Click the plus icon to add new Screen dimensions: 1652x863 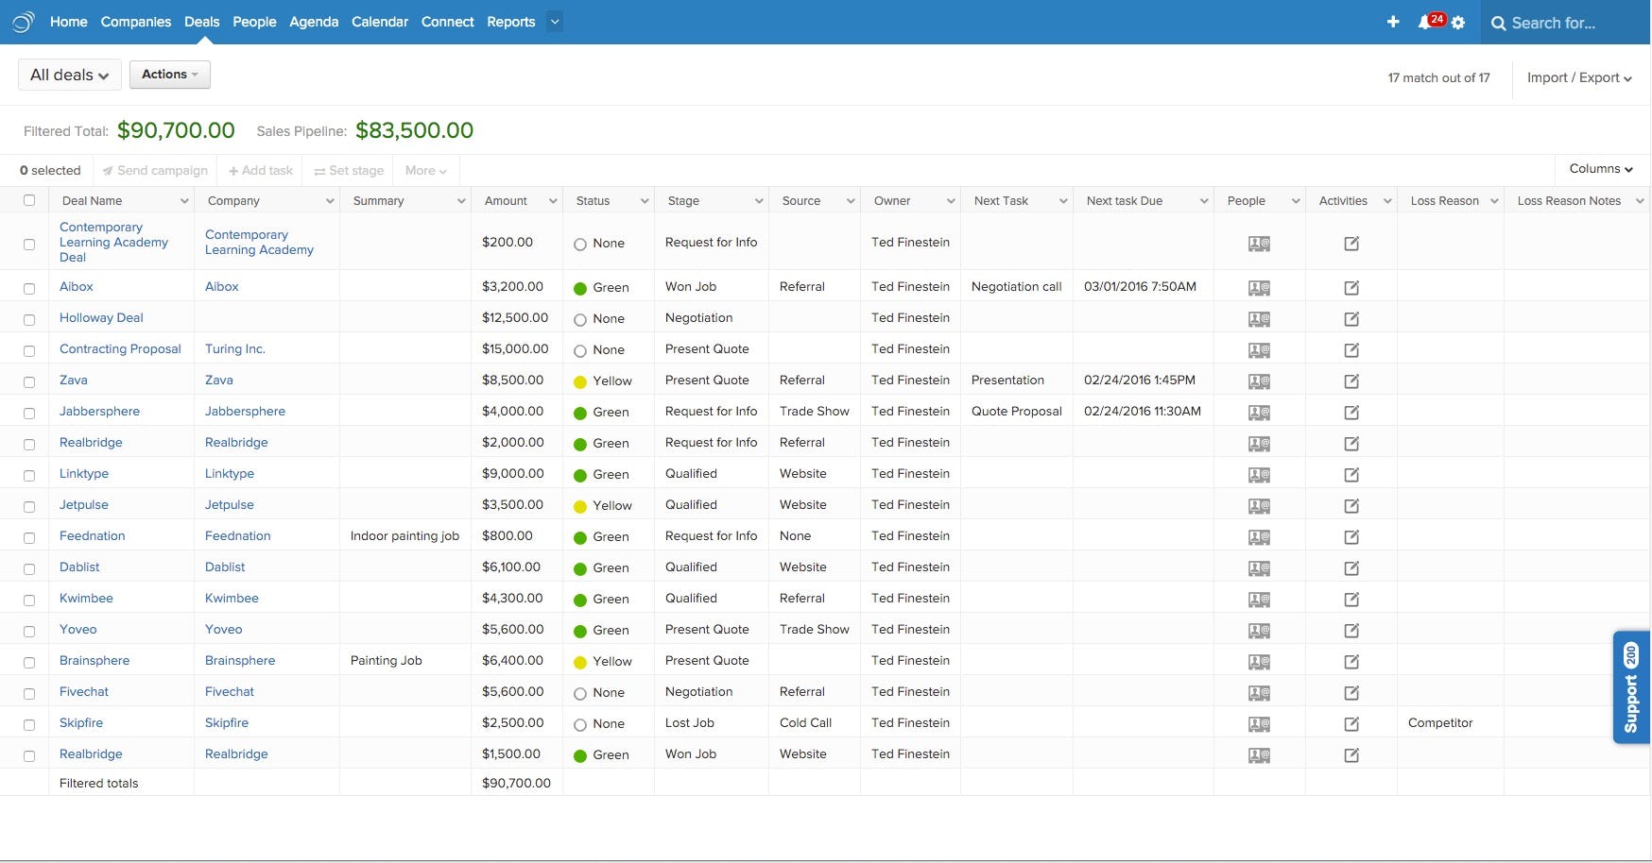[1393, 22]
